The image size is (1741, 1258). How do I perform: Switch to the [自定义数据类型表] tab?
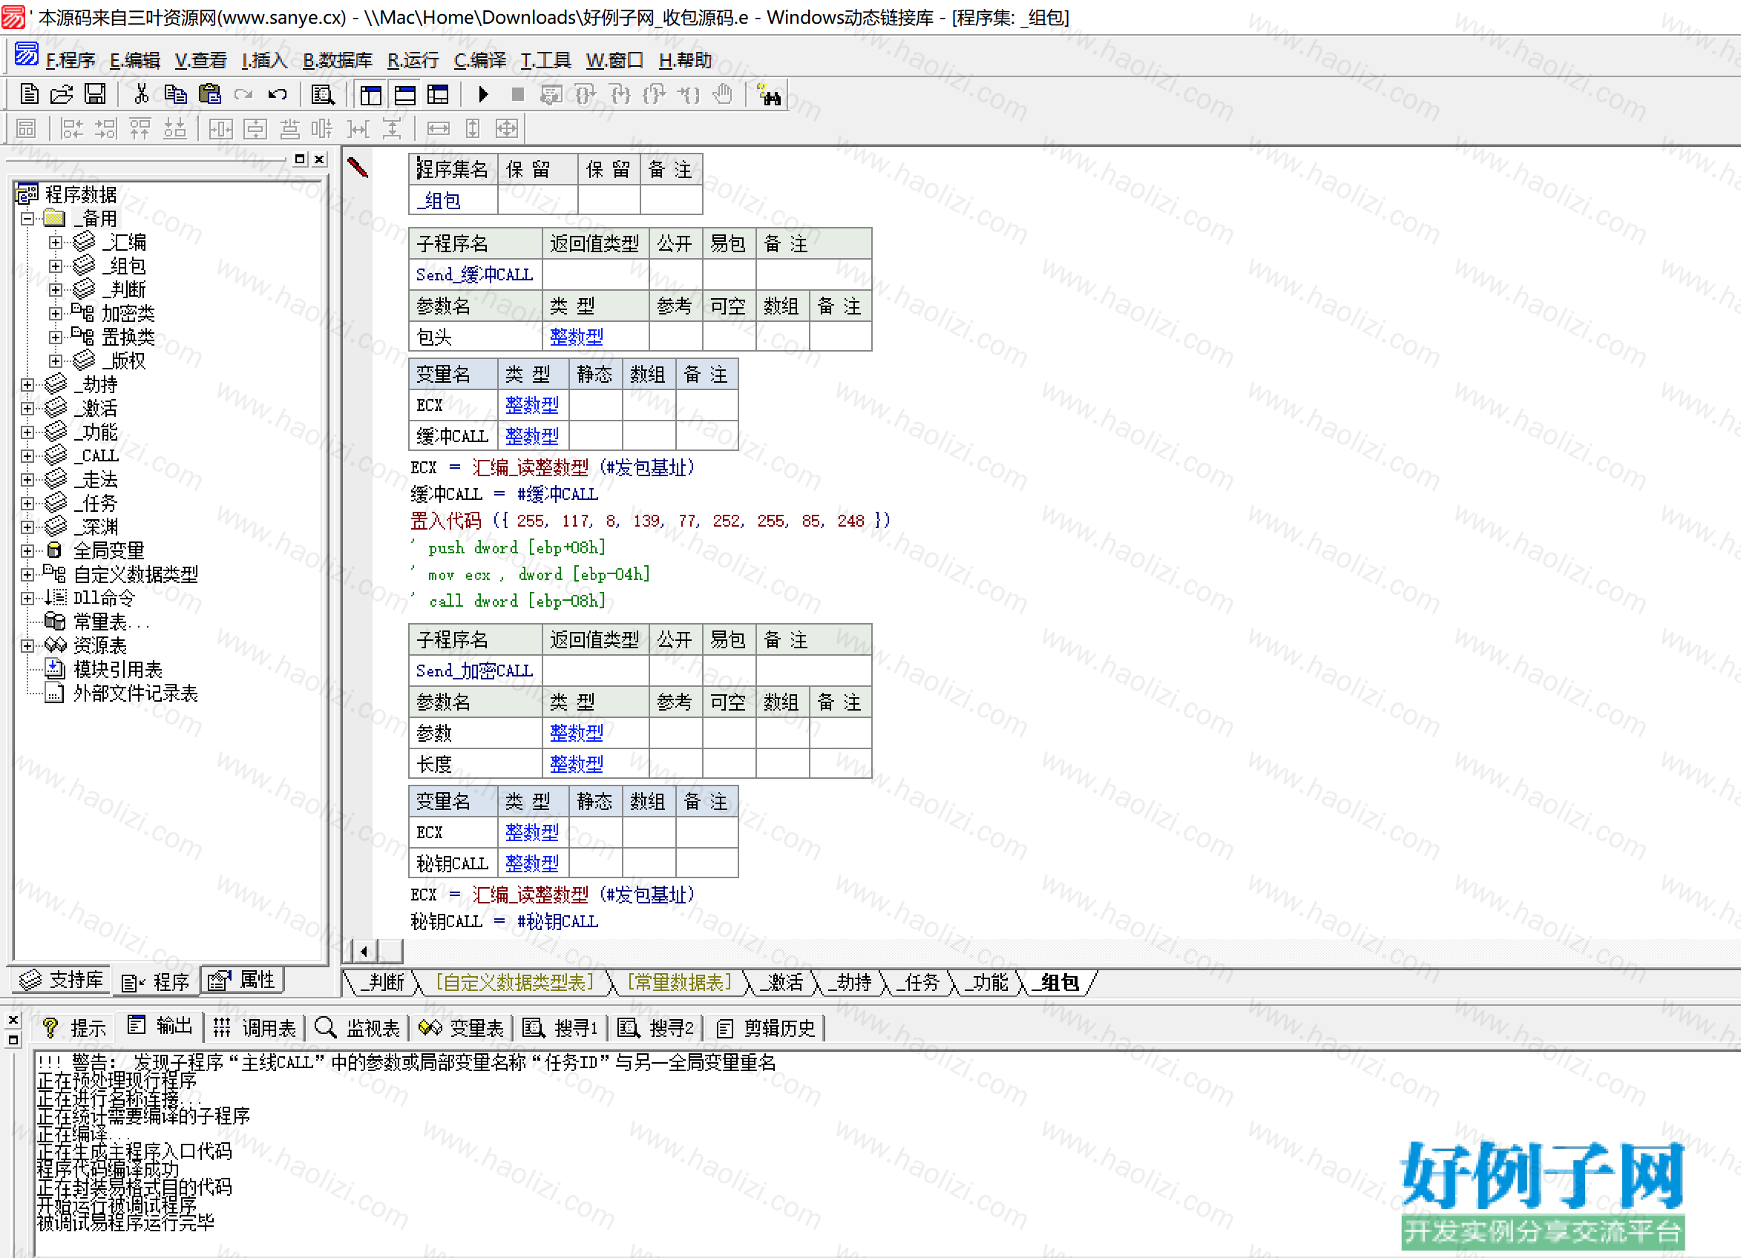(514, 983)
